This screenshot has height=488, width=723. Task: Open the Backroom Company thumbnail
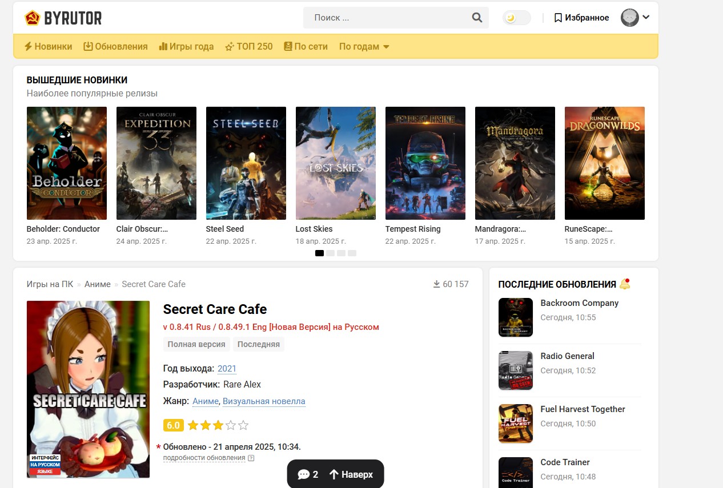(x=516, y=317)
